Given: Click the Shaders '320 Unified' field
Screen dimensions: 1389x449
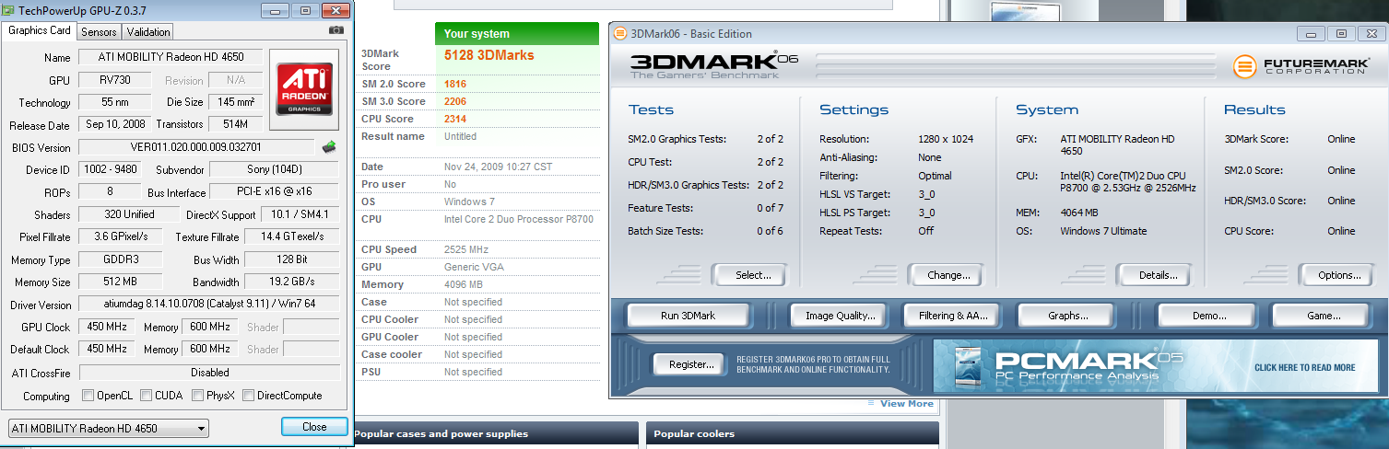Looking at the screenshot, I should coord(129,214).
